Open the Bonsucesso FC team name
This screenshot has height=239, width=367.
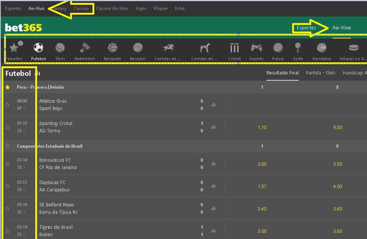[x=55, y=160]
